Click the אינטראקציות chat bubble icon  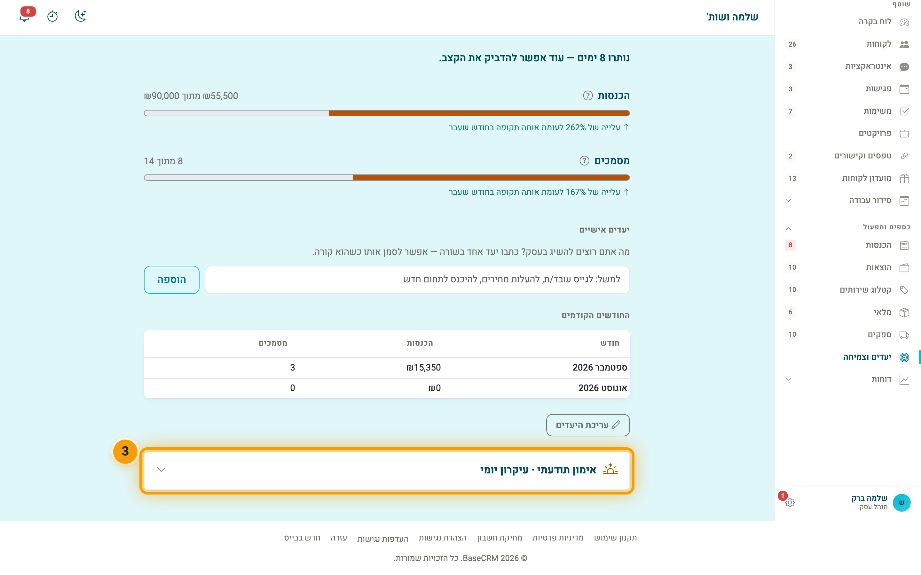(x=904, y=66)
